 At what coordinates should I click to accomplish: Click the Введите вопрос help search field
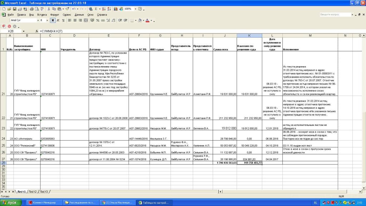pos(335,15)
